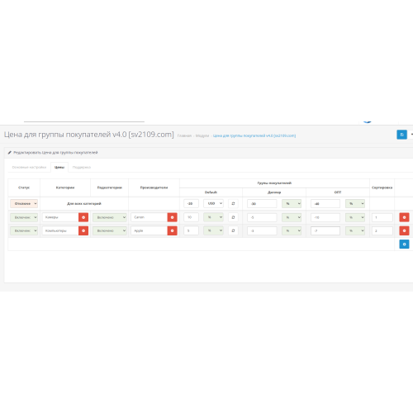413x413 pixels.
Task: Open Дилер percent dropdown in Apple row
Action: coord(292,230)
